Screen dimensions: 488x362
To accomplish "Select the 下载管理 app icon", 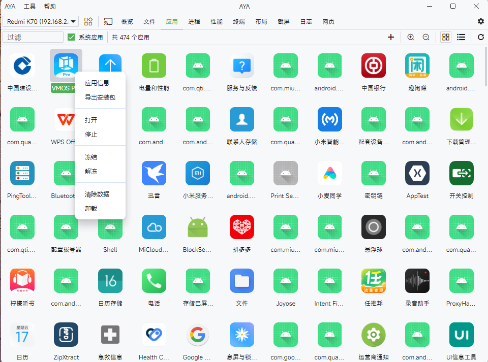I will pyautogui.click(x=461, y=119).
